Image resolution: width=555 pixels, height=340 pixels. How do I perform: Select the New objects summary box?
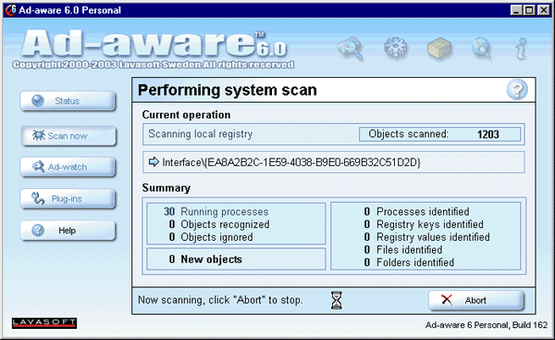tap(236, 259)
